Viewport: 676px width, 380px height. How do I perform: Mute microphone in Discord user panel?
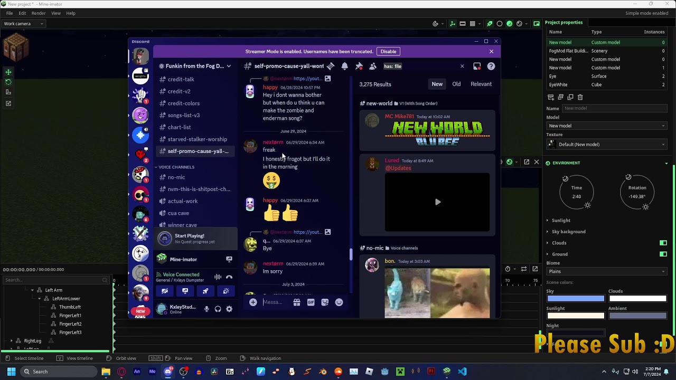tap(206, 309)
